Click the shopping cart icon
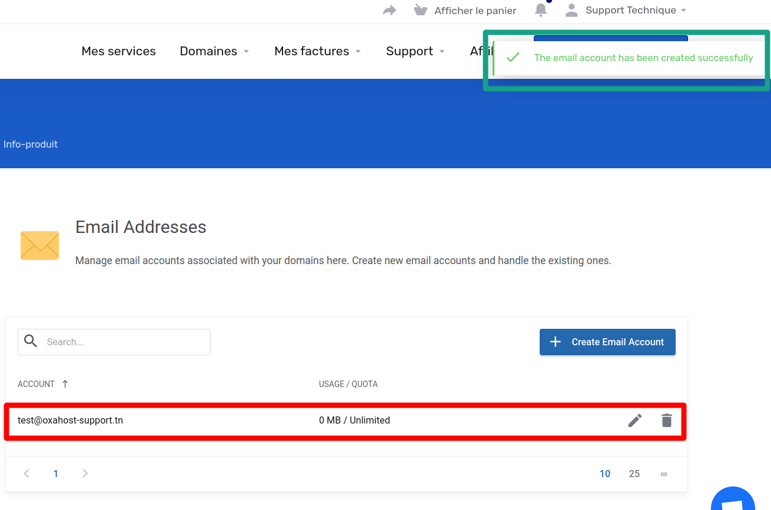771x510 pixels. [x=420, y=9]
